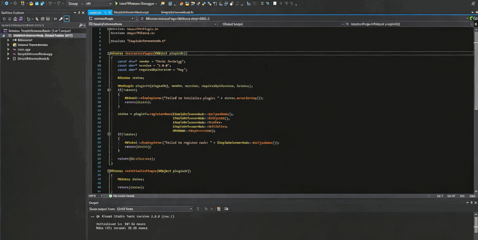Click the Save All icon in toolbar
This screenshot has width=478, height=240.
tap(42, 3)
